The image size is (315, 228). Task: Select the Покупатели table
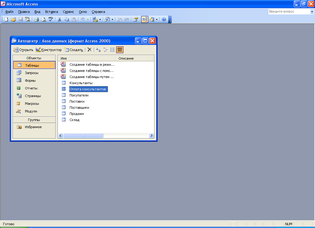click(79, 95)
